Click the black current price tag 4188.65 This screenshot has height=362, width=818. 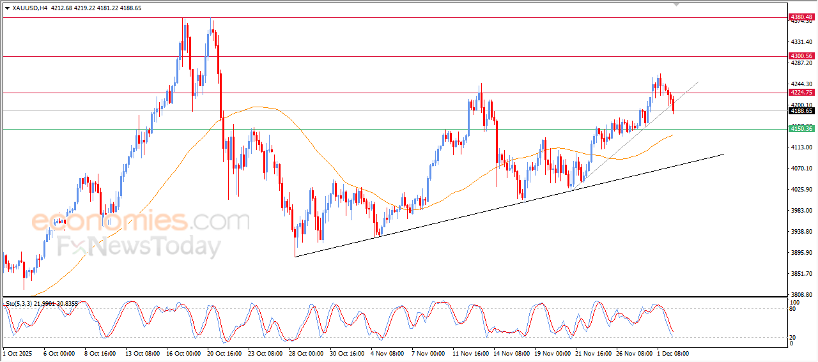pyautogui.click(x=801, y=110)
